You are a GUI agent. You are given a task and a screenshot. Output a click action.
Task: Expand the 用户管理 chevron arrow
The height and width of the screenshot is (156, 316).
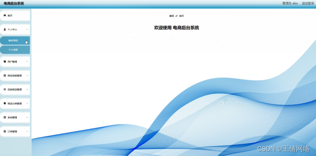click(x=27, y=62)
